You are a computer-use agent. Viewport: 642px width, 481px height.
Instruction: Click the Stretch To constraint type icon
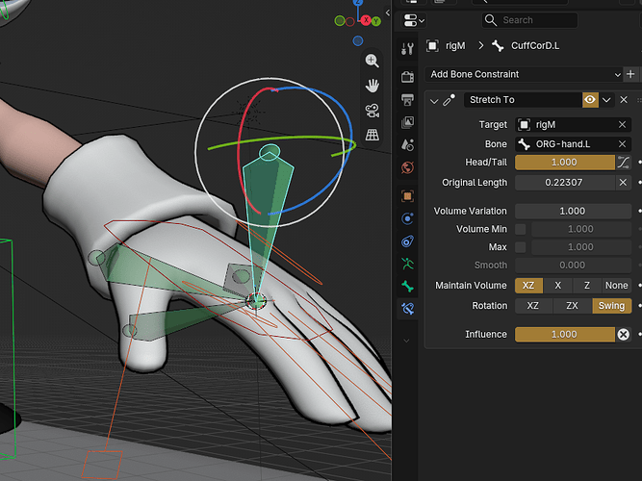pyautogui.click(x=449, y=100)
